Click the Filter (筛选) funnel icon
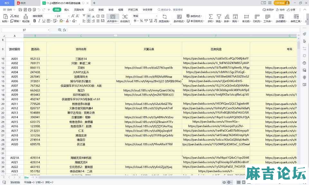Screen dimensions: 309x185 pyautogui.click(x=219, y=16)
